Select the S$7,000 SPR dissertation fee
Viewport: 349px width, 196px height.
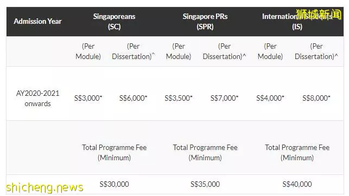[x=224, y=98]
